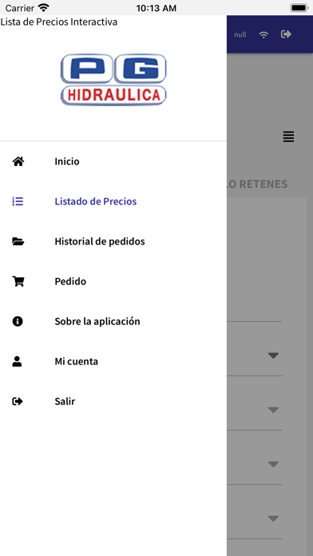Tap the shopping cart icon for Pedido
This screenshot has height=556, width=313.
click(x=18, y=281)
